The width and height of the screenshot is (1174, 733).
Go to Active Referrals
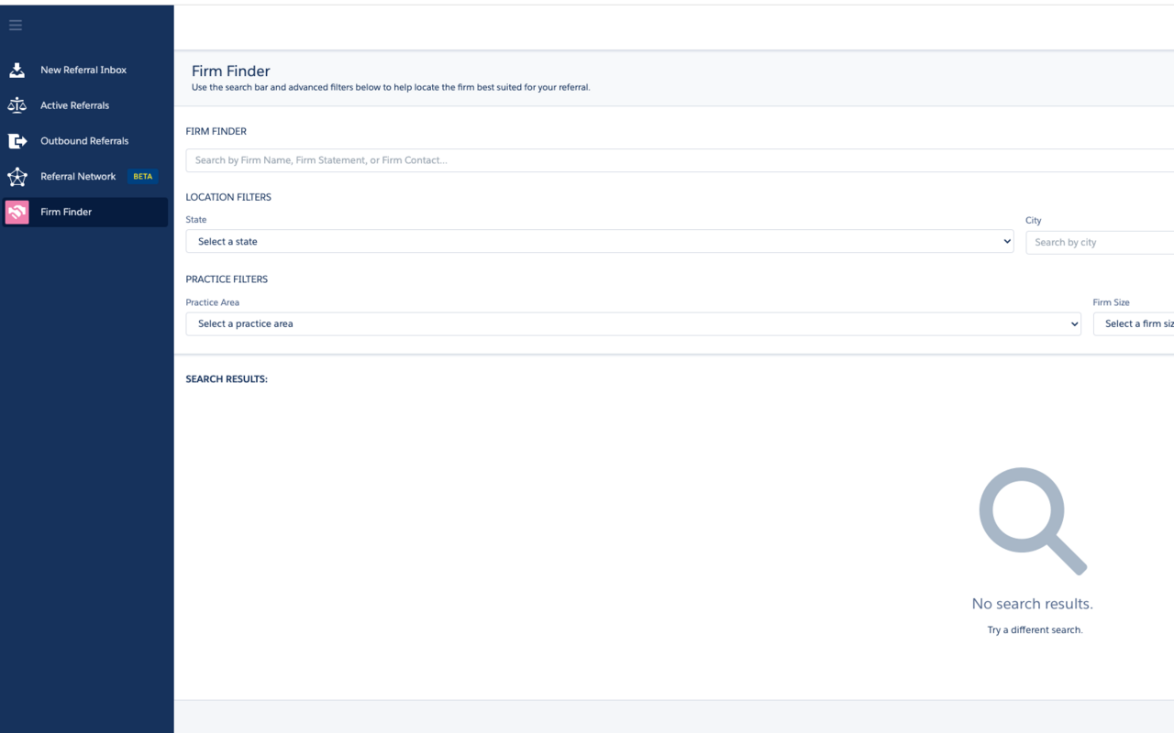pyautogui.click(x=74, y=105)
